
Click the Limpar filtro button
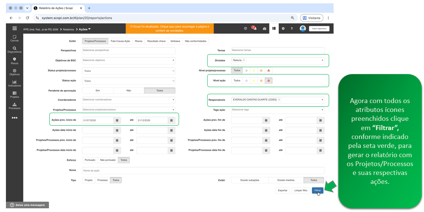[x=301, y=191]
